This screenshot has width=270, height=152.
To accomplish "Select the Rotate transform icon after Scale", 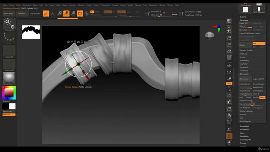I will click(x=73, y=14).
